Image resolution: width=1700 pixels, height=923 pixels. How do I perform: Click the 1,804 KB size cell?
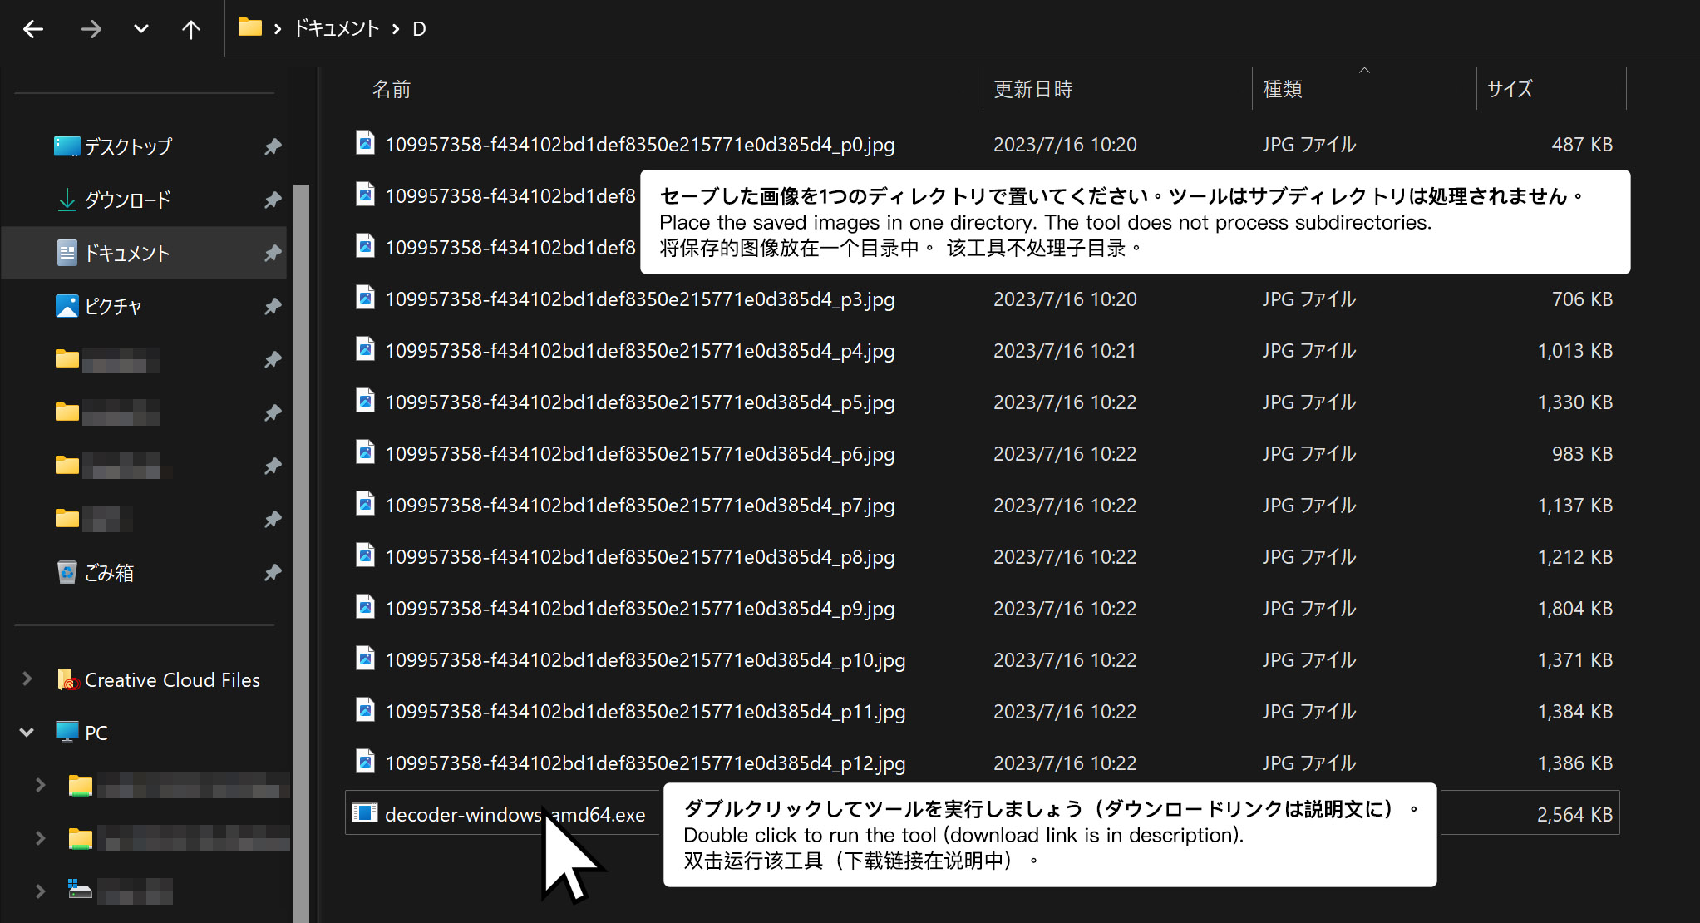click(x=1575, y=608)
